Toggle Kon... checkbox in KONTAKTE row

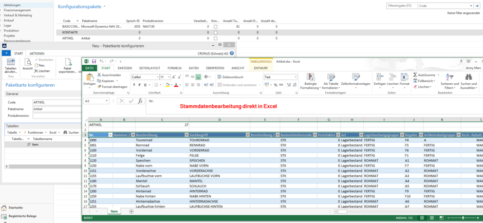215,32
